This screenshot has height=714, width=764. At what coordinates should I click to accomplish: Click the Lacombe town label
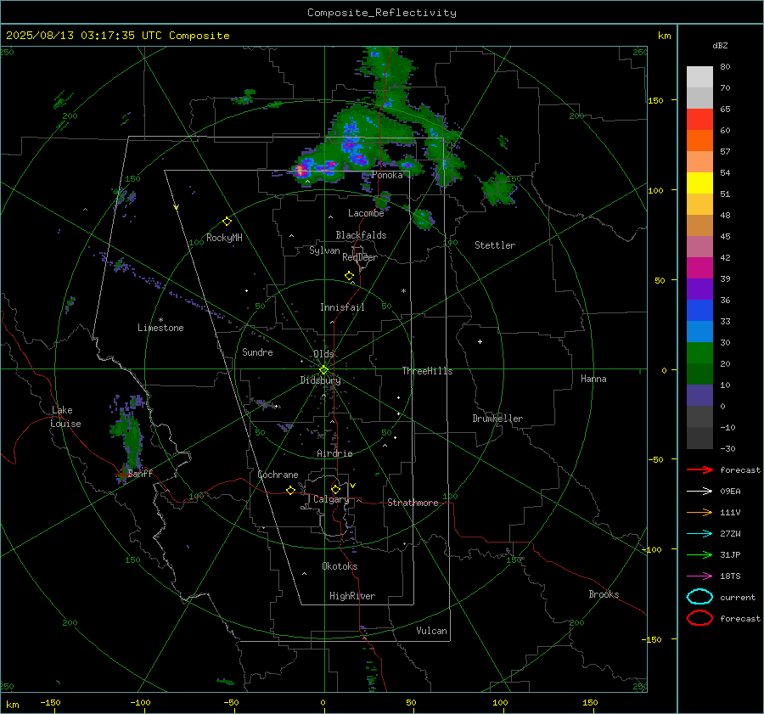pyautogui.click(x=366, y=213)
